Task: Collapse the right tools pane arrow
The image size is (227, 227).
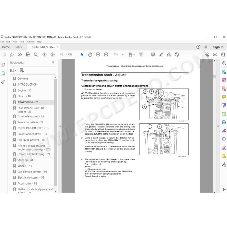Action: [x=218, y=126]
